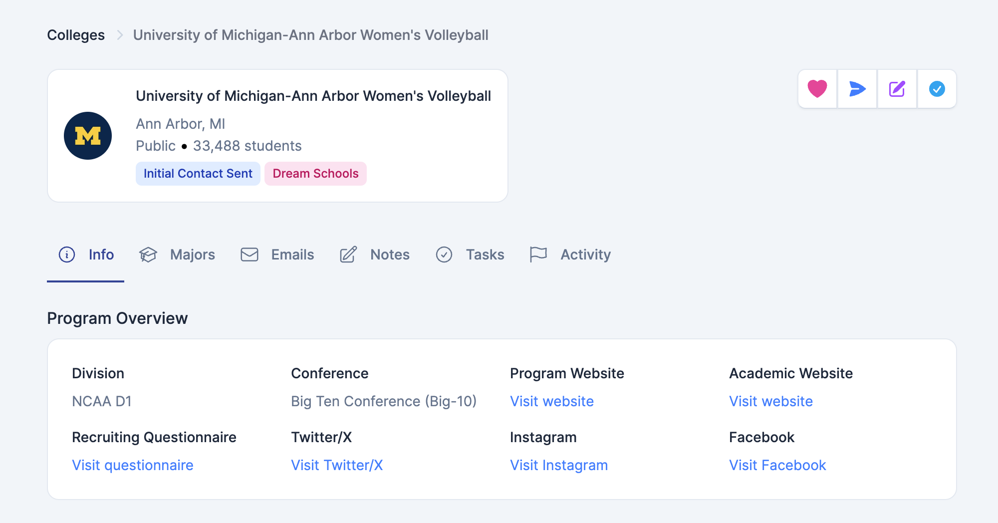
Task: Open the Visit Instagram link
Action: [559, 465]
